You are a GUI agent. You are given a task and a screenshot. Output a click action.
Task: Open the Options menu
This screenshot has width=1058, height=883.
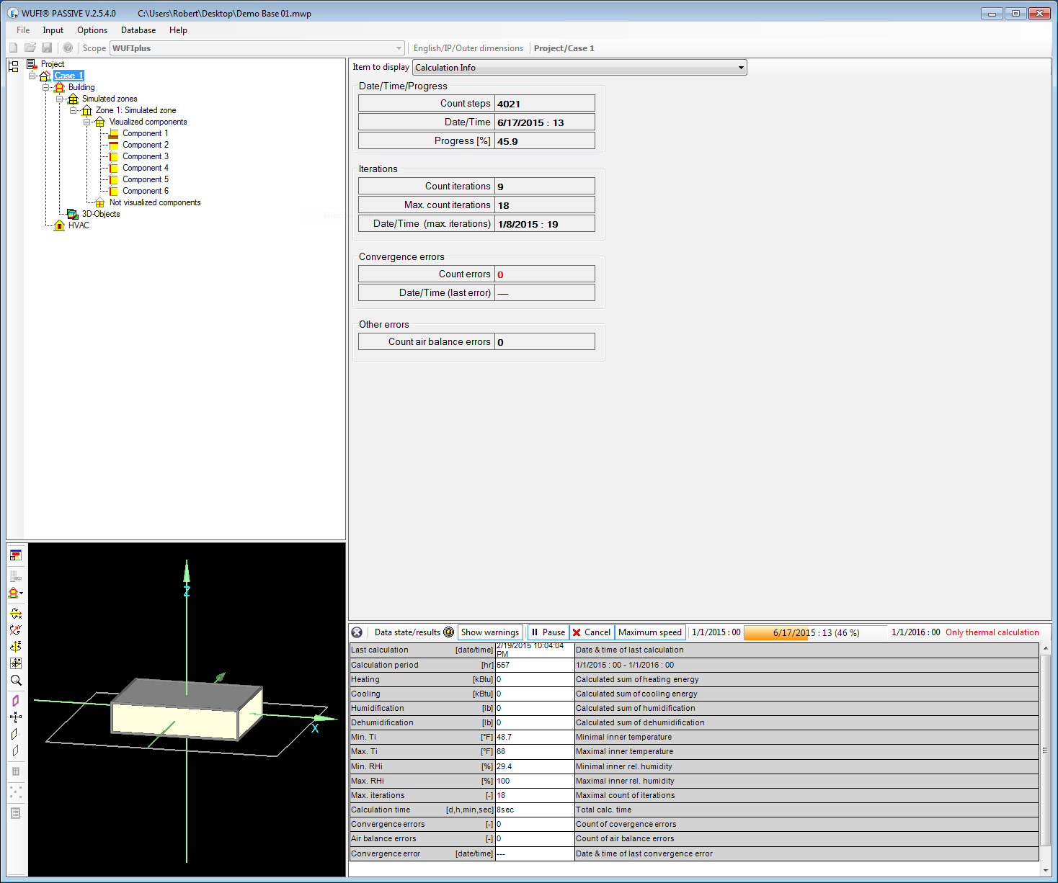click(x=92, y=30)
